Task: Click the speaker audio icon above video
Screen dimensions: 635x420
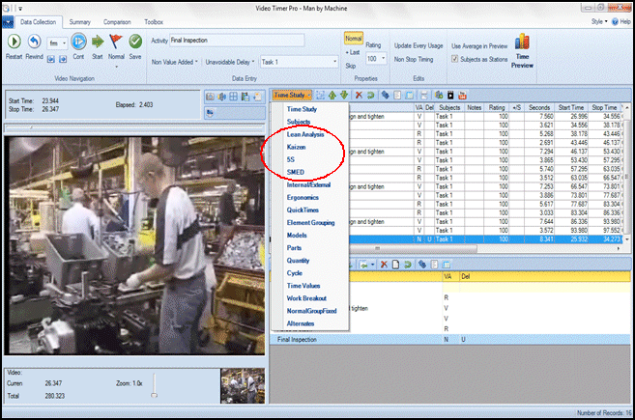Action: 222,97
